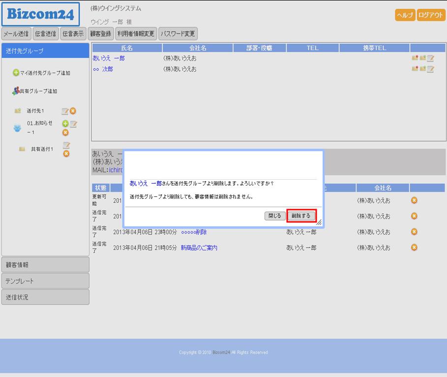Image resolution: width=447 pixels, height=377 pixels.
Task: Open the 顧客登録 menu tab
Action: tap(101, 34)
